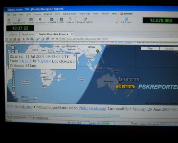Click the cut scissors icon
The image size is (178, 143).
(24, 39)
